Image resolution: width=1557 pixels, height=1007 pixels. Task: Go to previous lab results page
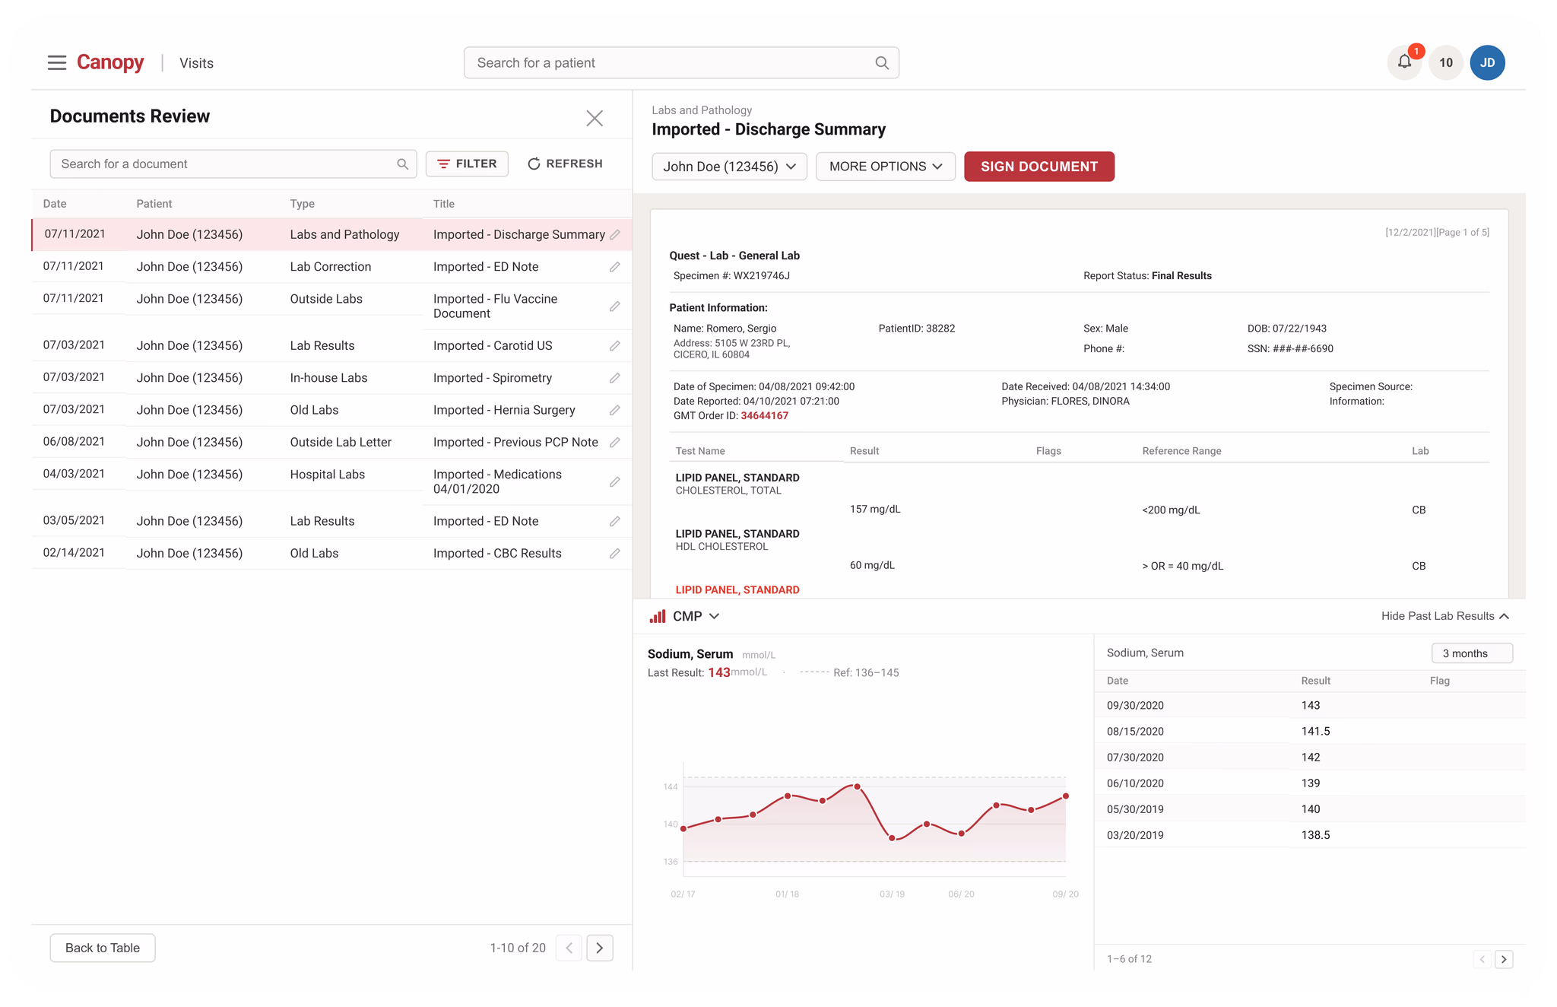click(x=1482, y=959)
